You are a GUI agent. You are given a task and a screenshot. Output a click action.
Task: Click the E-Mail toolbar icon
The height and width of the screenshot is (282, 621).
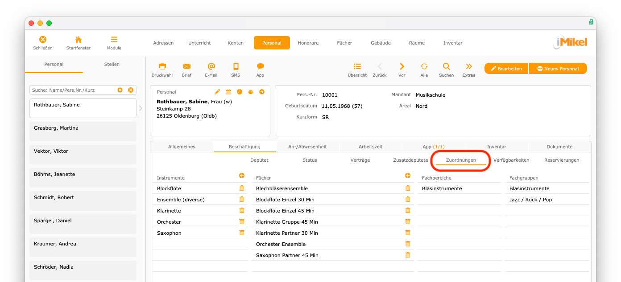[211, 66]
